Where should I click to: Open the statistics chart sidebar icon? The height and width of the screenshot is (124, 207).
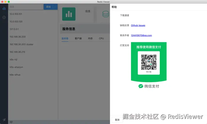(x=4, y=8)
